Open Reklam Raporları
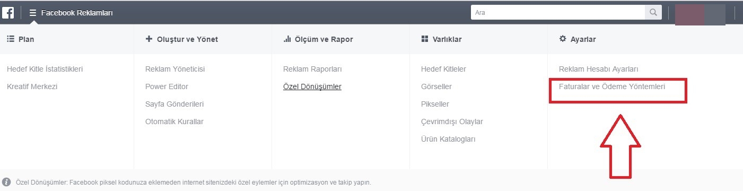Screen dimensions: 743x191 [x=312, y=69]
